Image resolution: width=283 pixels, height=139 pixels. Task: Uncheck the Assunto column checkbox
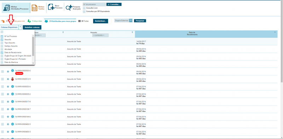pyautogui.click(x=2, y=40)
